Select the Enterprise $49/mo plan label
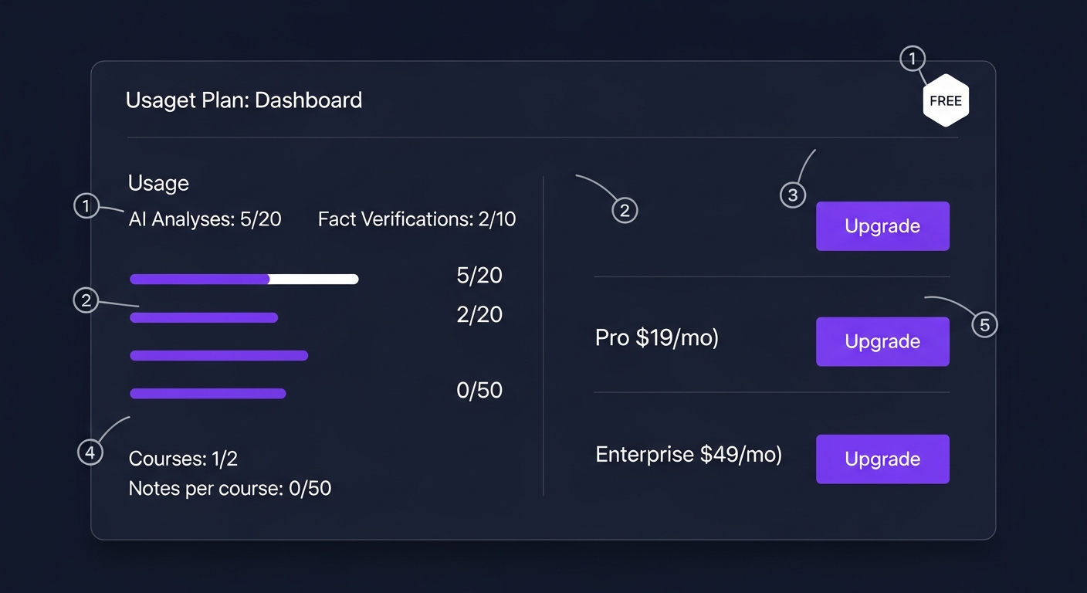Image resolution: width=1087 pixels, height=593 pixels. point(688,454)
